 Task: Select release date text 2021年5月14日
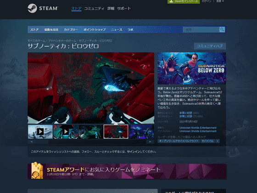(188, 122)
